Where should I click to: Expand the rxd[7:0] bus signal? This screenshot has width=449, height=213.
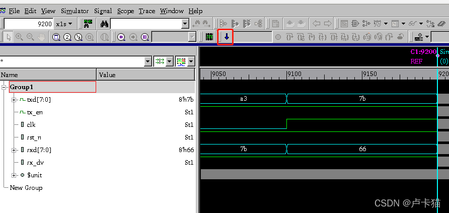point(14,150)
